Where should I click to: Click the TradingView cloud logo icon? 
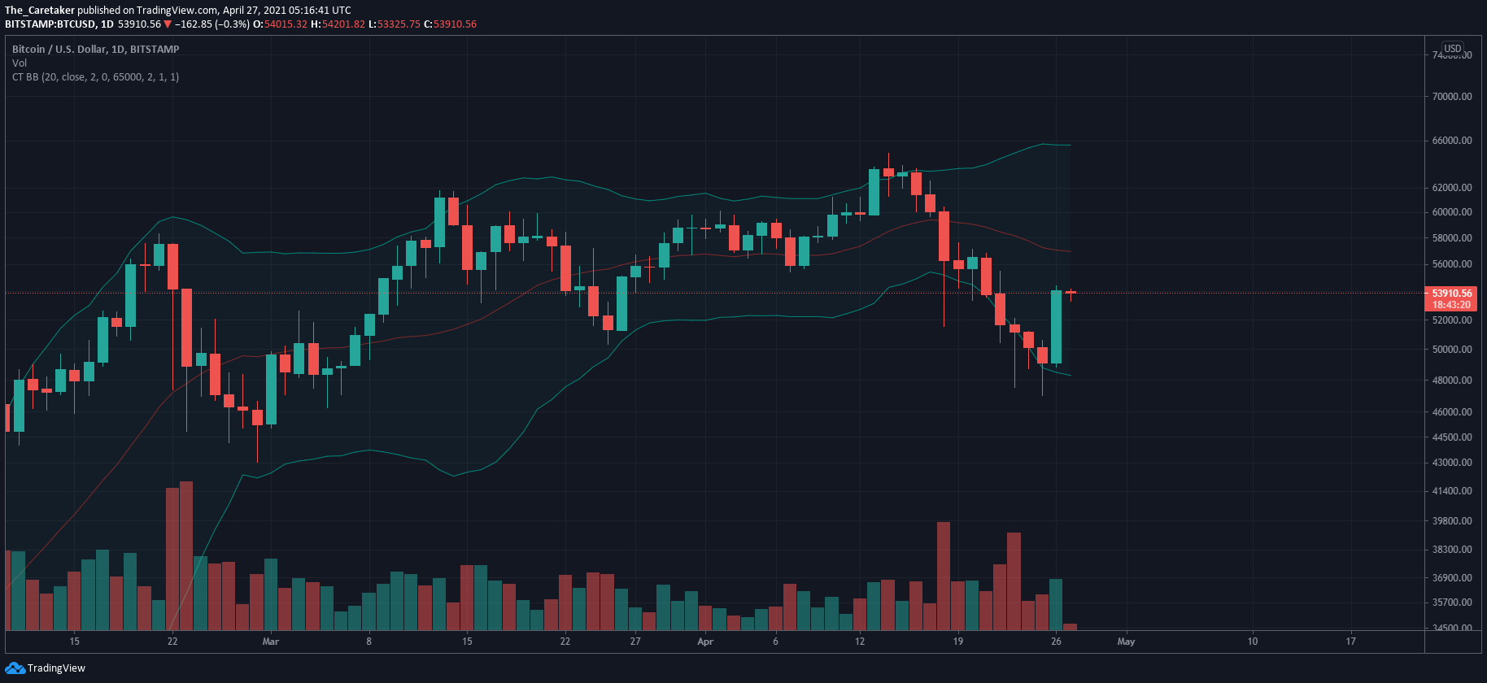click(x=15, y=668)
